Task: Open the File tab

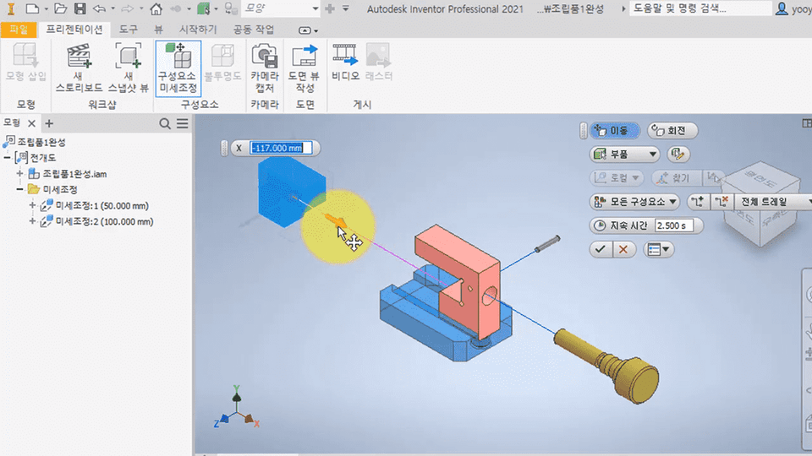Action: click(19, 30)
